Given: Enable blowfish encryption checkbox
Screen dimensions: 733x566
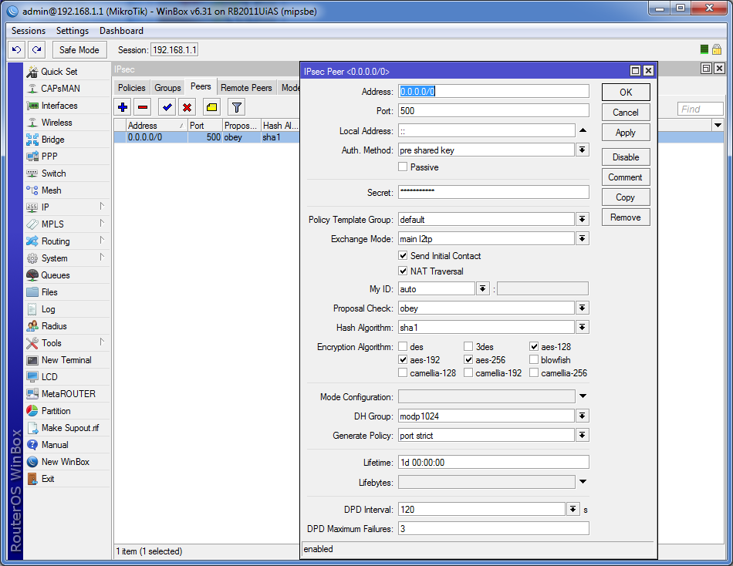Looking at the screenshot, I should pos(534,359).
